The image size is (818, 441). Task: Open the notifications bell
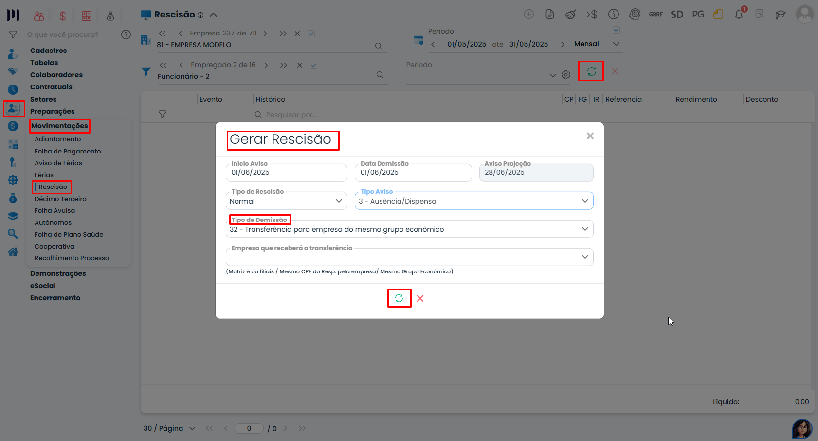739,15
